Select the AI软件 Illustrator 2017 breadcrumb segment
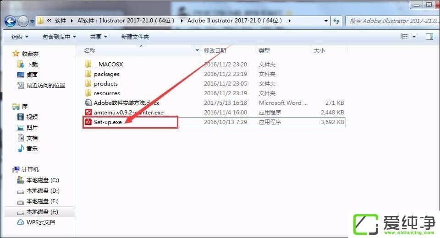Image resolution: width=440 pixels, height=238 pixels. coord(126,21)
